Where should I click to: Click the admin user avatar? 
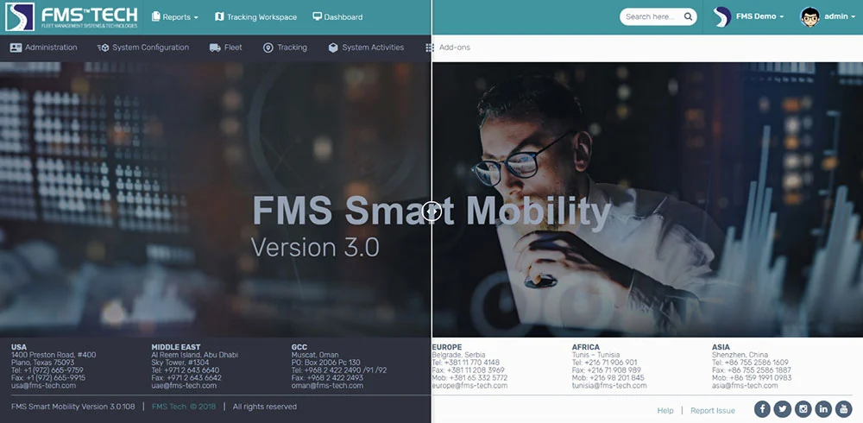click(809, 16)
